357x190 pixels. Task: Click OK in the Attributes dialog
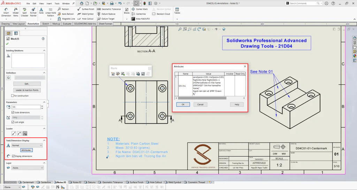coord(183,105)
